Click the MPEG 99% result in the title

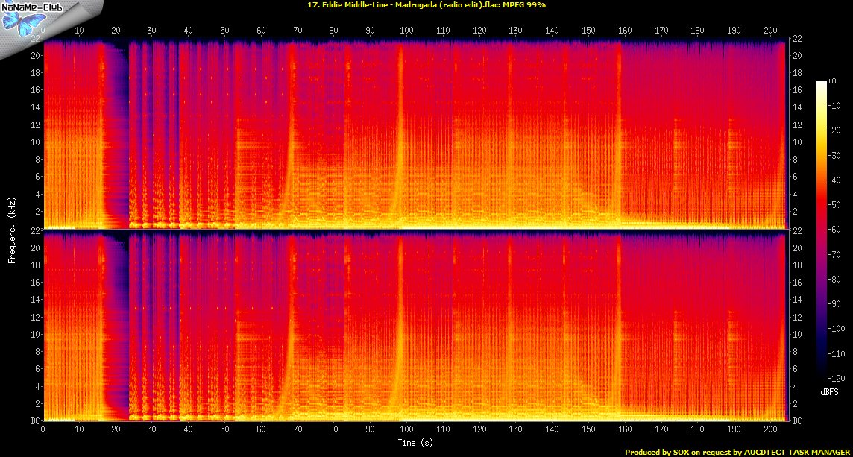pyautogui.click(x=526, y=5)
